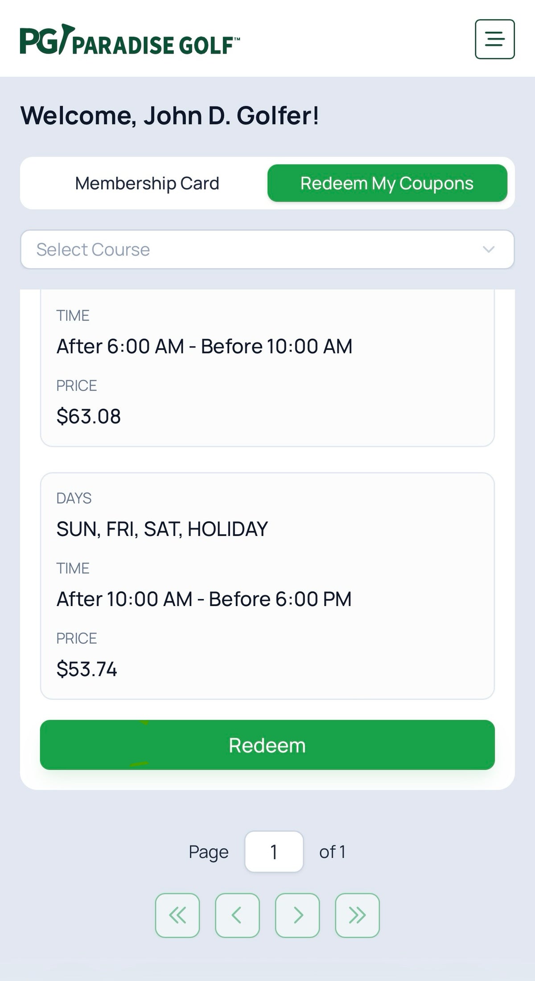The width and height of the screenshot is (535, 981).
Task: Click the Welcome, John D. Golfer heading
Action: (x=170, y=116)
